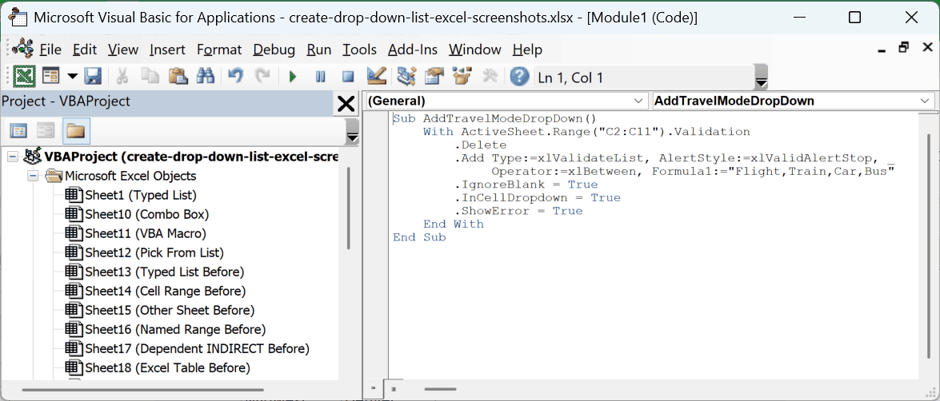Save the workbook with the floppy disk icon
The image size is (940, 401).
(x=92, y=77)
